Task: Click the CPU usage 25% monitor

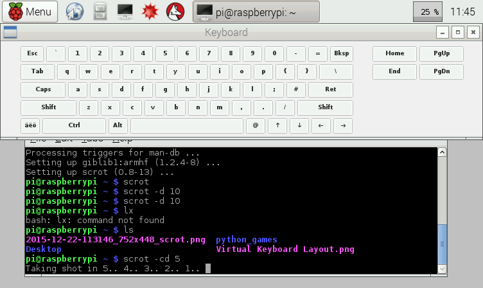Action: click(430, 11)
